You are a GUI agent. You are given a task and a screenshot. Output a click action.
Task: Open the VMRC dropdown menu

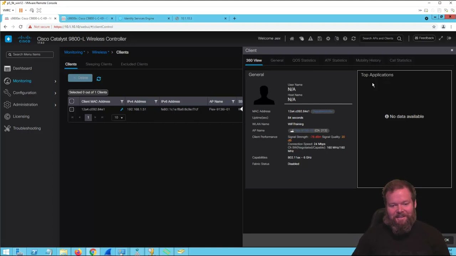point(8,10)
